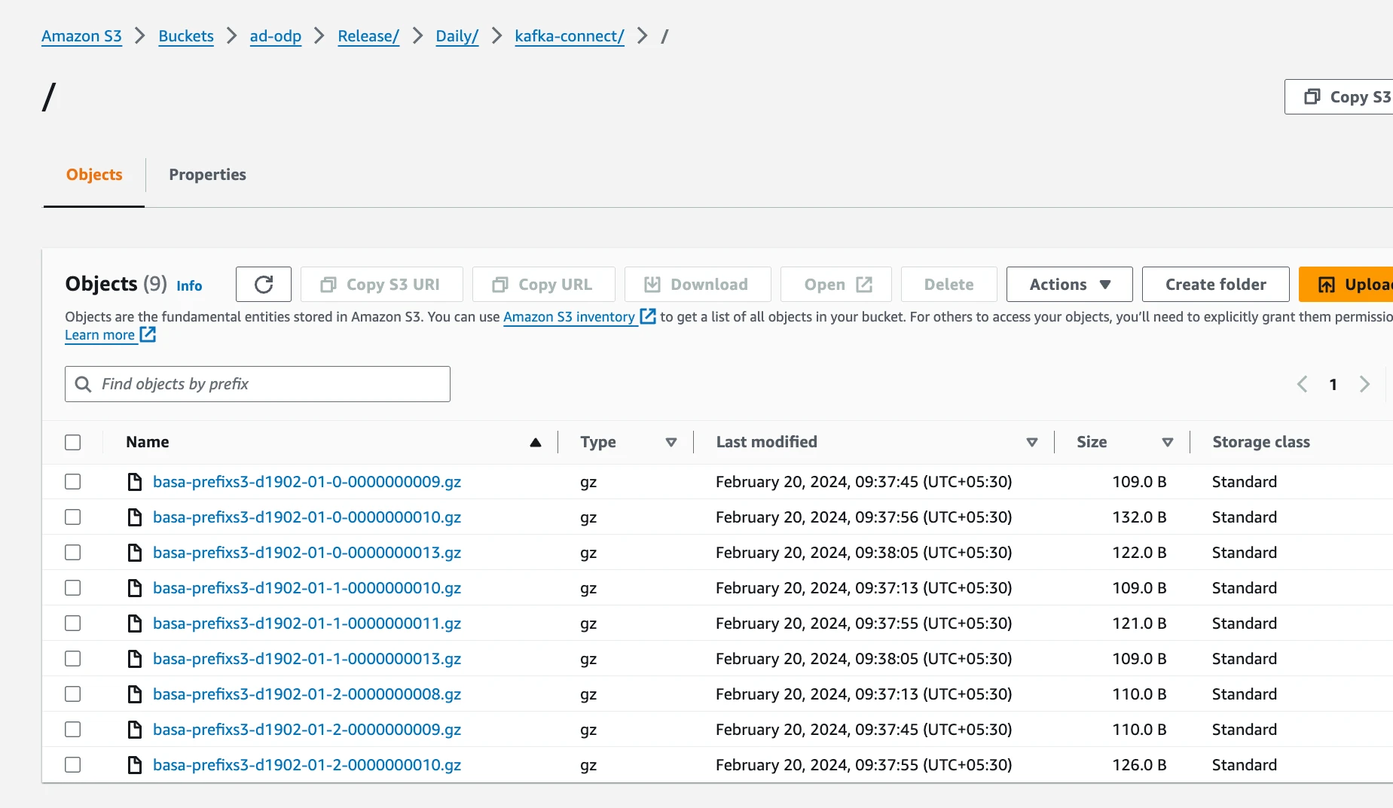Screen dimensions: 1393x808
Task: Open Learn more external link icon
Action: (x=148, y=334)
